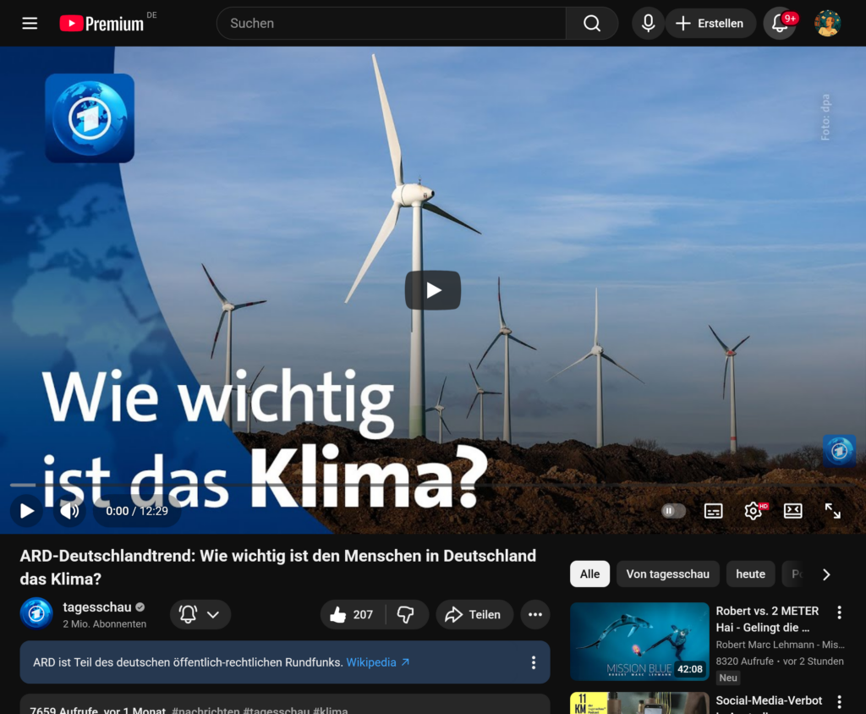Open the hamburger guide menu
Image resolution: width=866 pixels, height=714 pixels.
30,24
